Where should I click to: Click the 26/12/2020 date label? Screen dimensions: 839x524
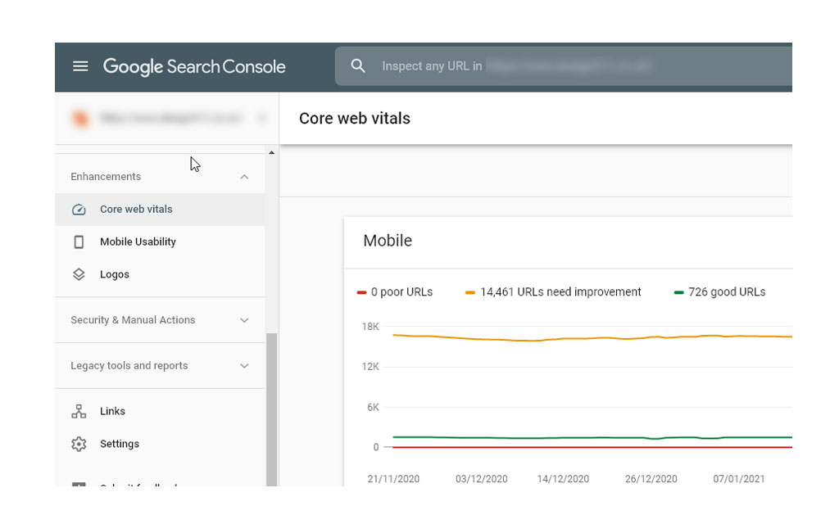pos(651,479)
